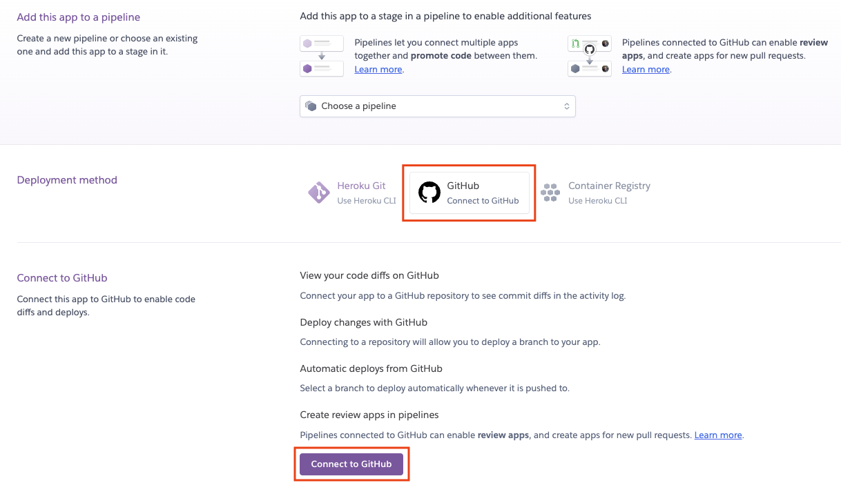The height and width of the screenshot is (494, 841).
Task: Select GitHub deployment method
Action: coord(470,192)
